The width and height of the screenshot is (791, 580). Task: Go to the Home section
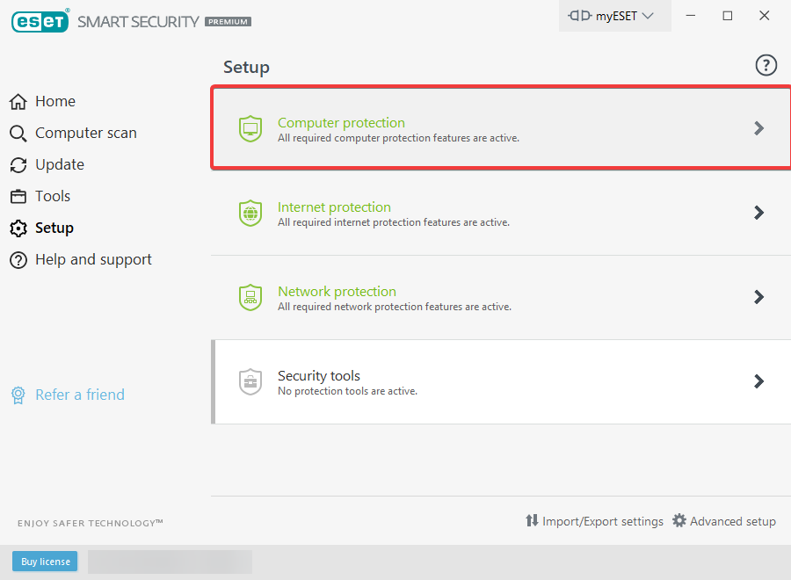pos(54,102)
